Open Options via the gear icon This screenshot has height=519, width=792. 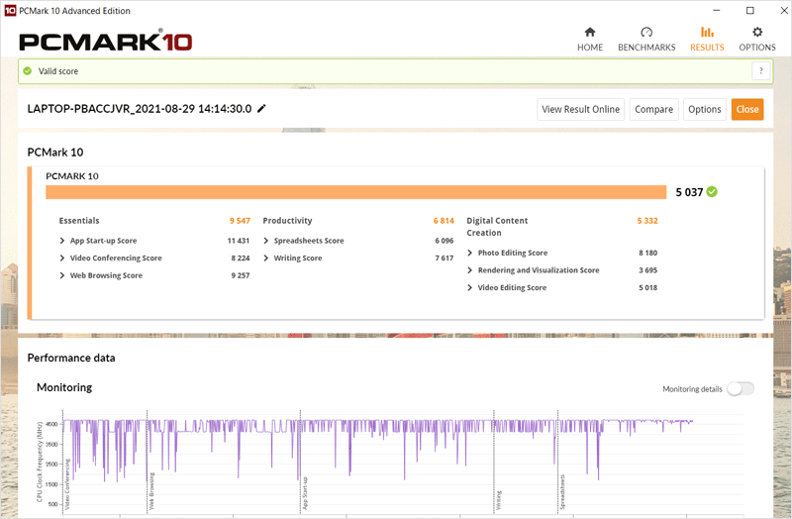point(757,33)
